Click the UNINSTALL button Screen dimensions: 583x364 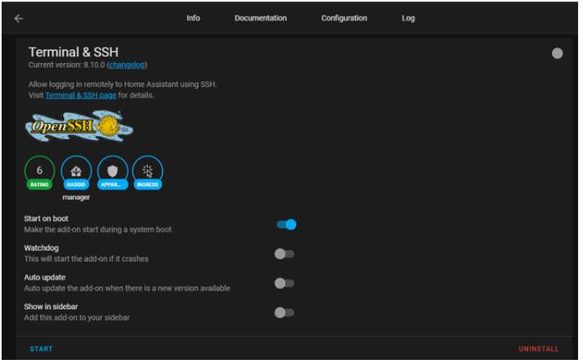pyautogui.click(x=538, y=349)
